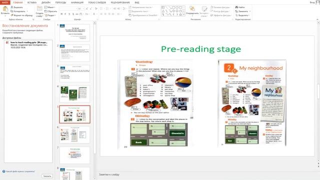Switch to the ПОКАЗ СЛАЙДОВ tab
320x180 pixels.
coord(97,2)
